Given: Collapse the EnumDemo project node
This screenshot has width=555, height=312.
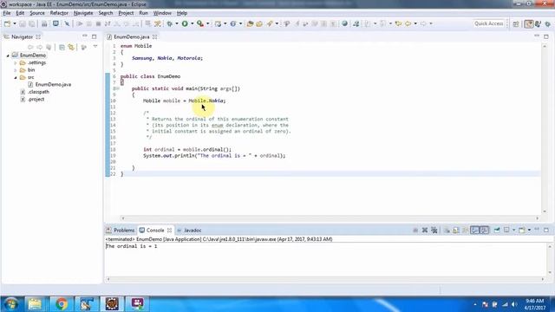Looking at the screenshot, I should coord(8,55).
